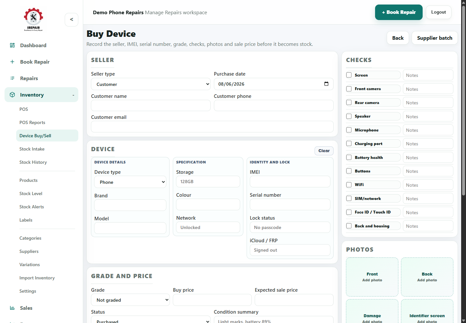The height and width of the screenshot is (323, 466).
Task: Open inventory Settings in the sidebar
Action: click(28, 291)
